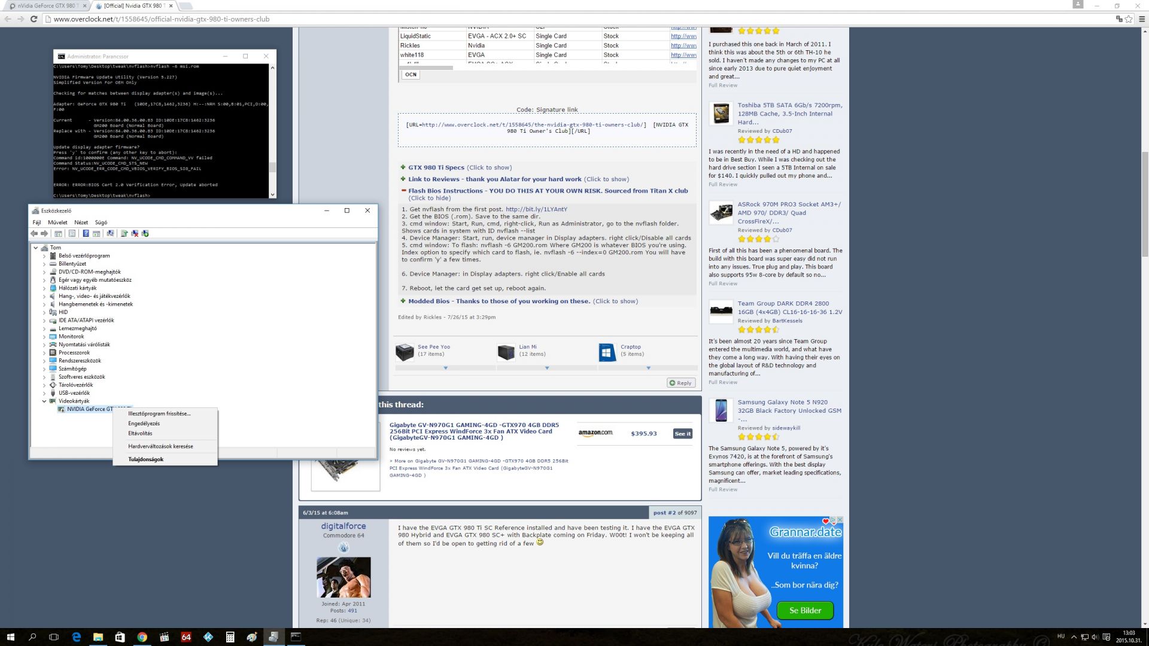Click the blue Help question-mark toolbar icon
The height and width of the screenshot is (646, 1149).
point(86,233)
